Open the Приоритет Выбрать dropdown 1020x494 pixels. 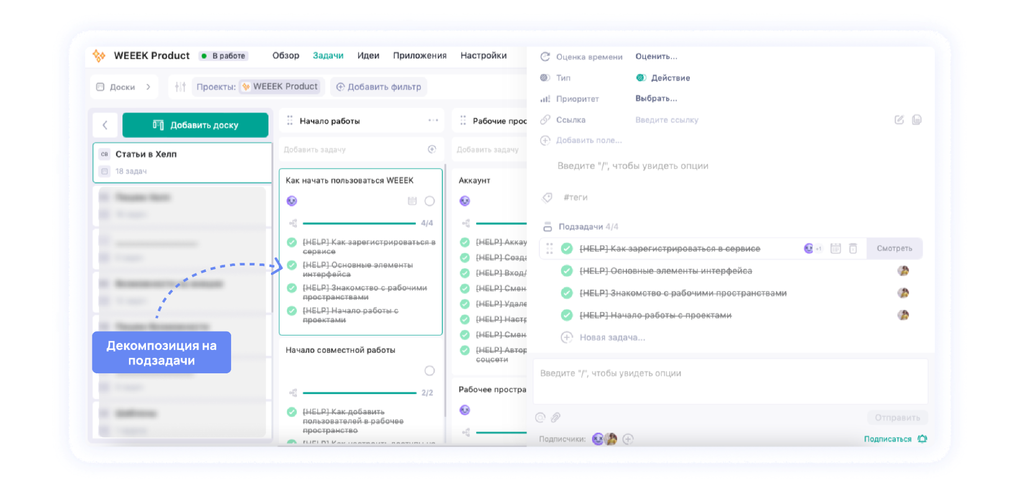pyautogui.click(x=656, y=99)
